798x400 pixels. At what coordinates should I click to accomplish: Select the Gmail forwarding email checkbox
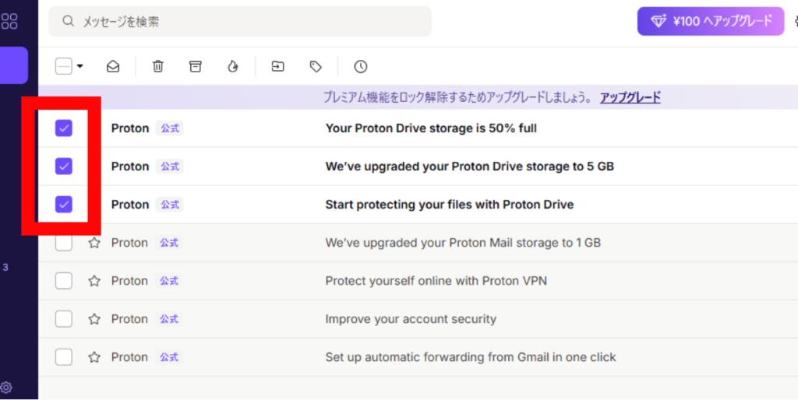click(x=64, y=356)
